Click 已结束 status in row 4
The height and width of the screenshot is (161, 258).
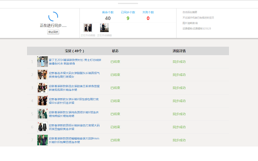(x=115, y=101)
